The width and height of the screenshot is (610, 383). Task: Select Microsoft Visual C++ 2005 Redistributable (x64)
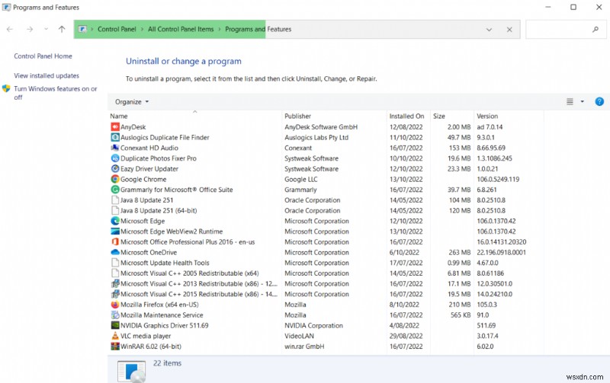tap(326, 273)
